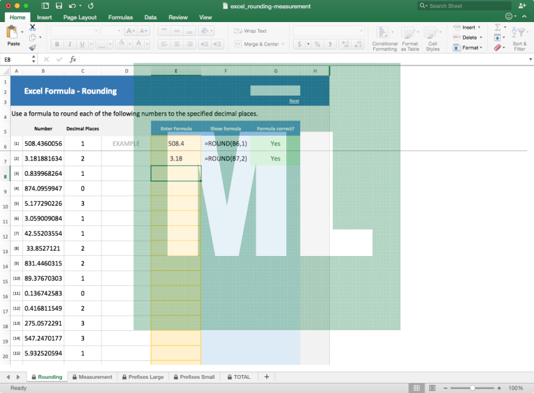Click the Cut scissors icon
The width and height of the screenshot is (534, 393).
32,29
